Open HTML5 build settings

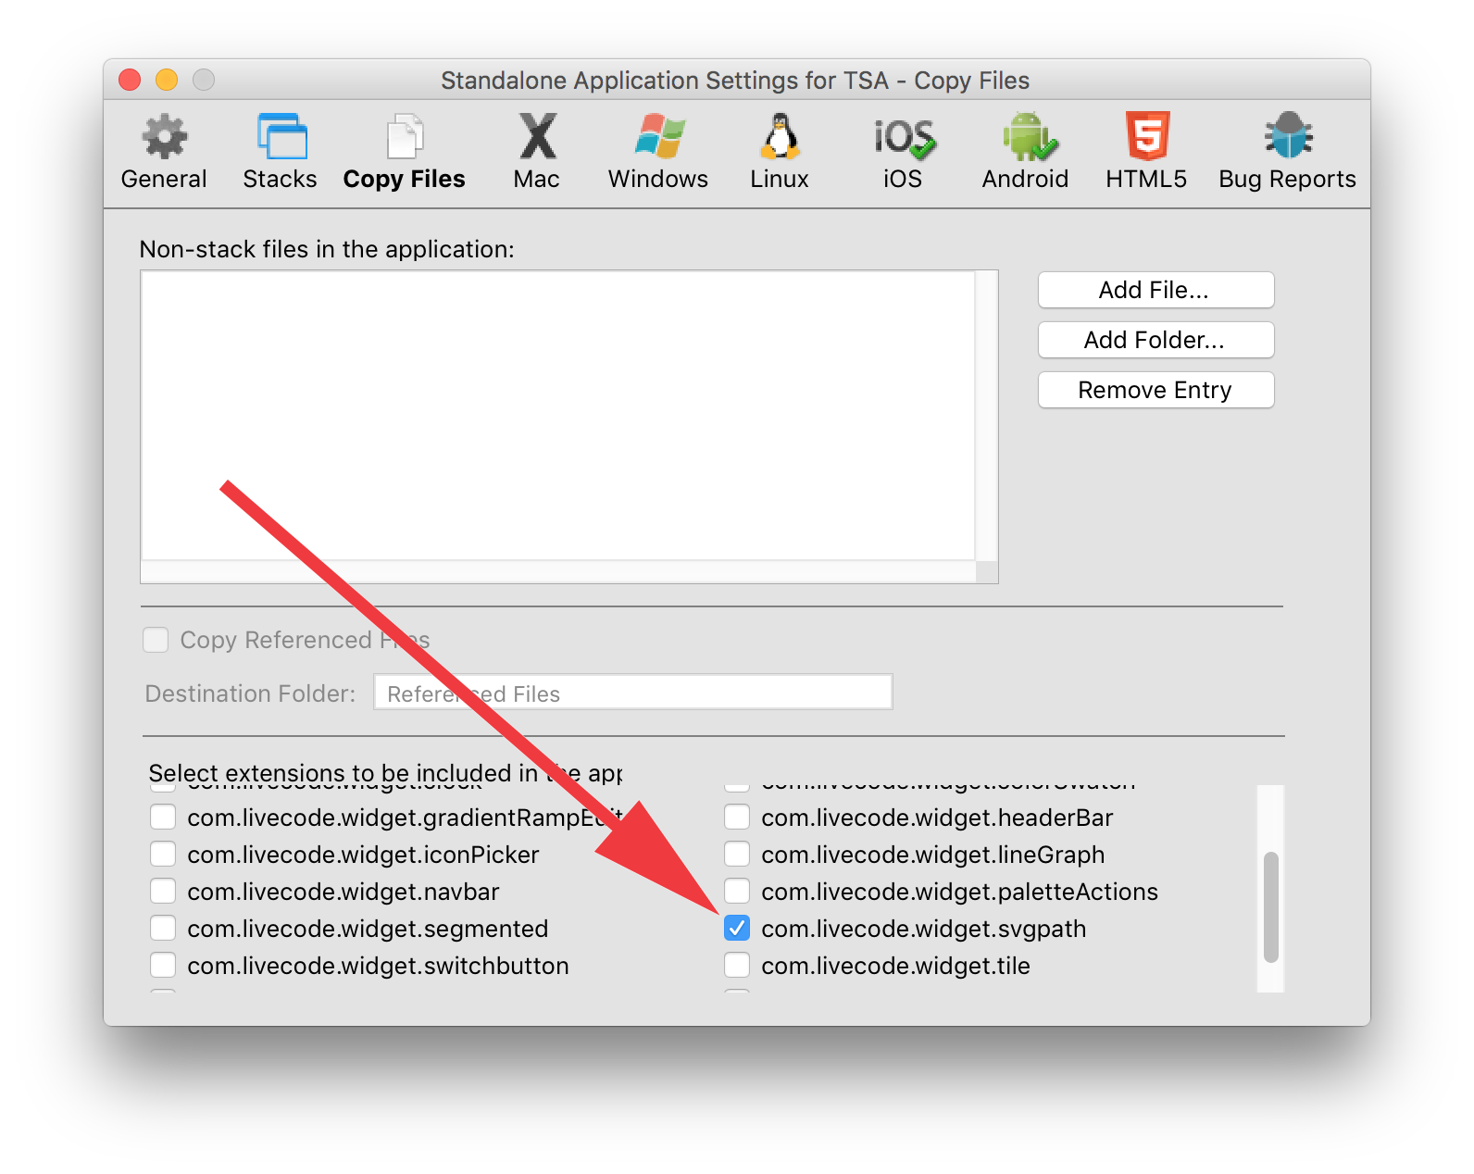1146,153
